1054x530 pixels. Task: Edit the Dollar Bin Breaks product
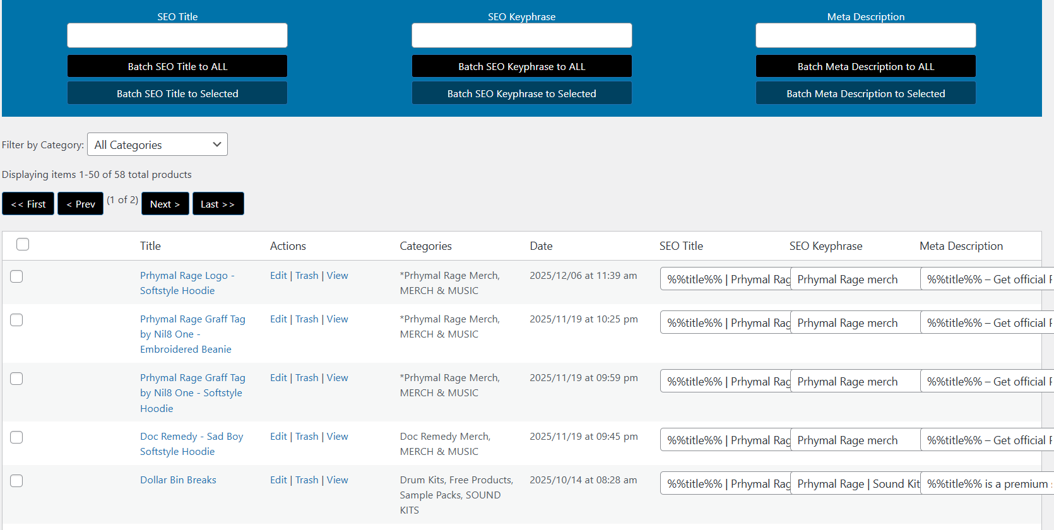coord(278,480)
